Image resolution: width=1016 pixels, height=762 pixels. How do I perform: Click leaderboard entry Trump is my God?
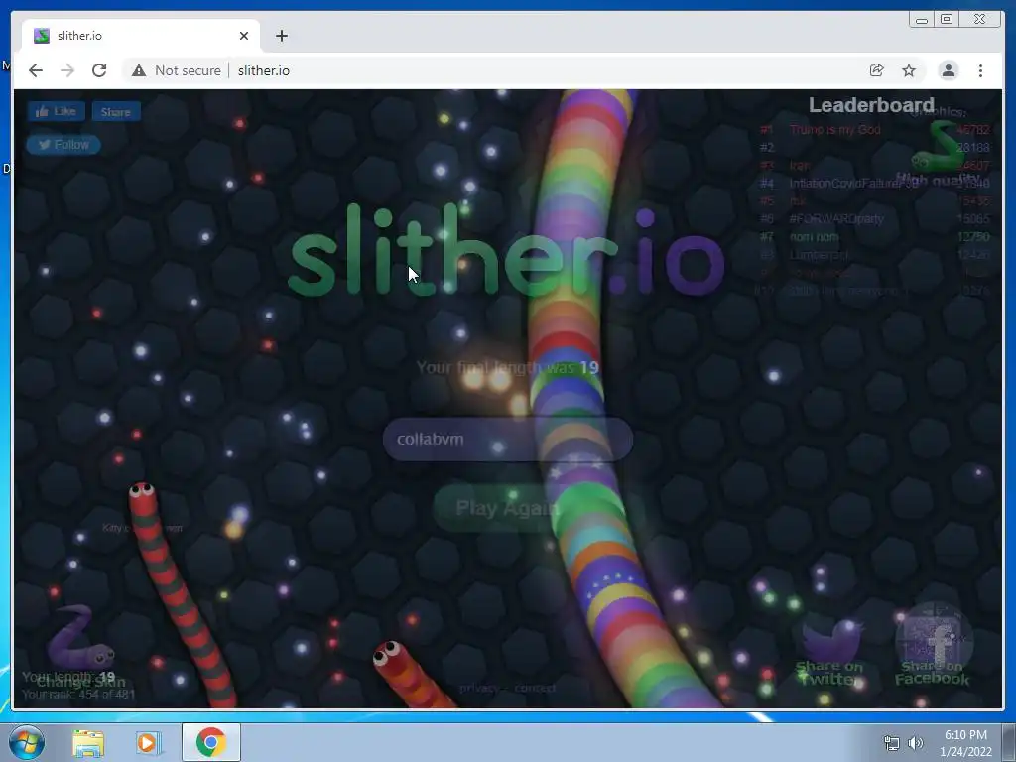[x=835, y=130]
